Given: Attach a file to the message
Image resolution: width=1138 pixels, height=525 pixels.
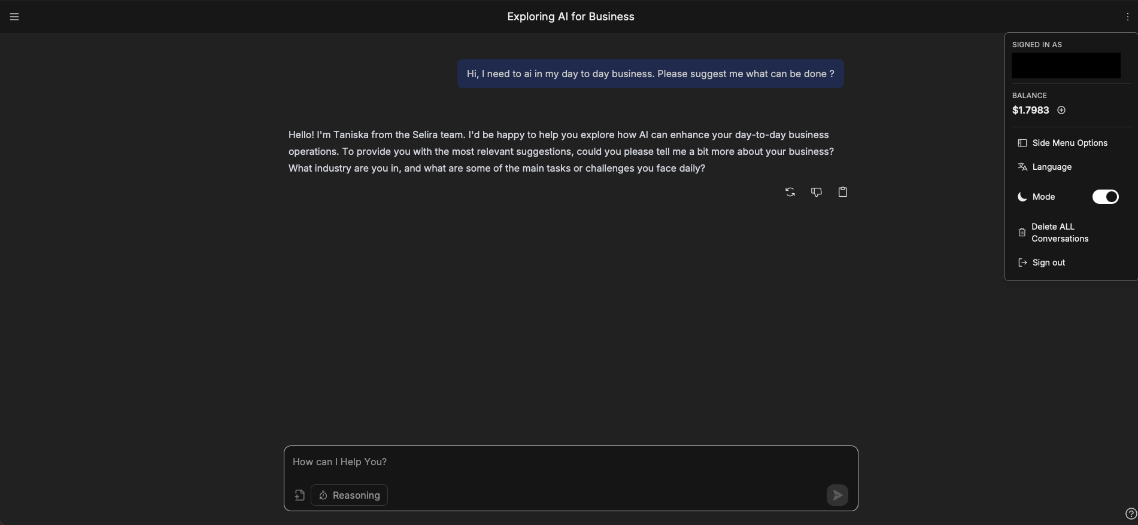Looking at the screenshot, I should (299, 495).
